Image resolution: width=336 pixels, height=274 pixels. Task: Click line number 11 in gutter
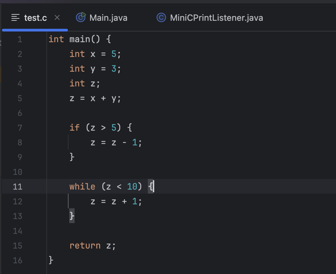(x=17, y=187)
